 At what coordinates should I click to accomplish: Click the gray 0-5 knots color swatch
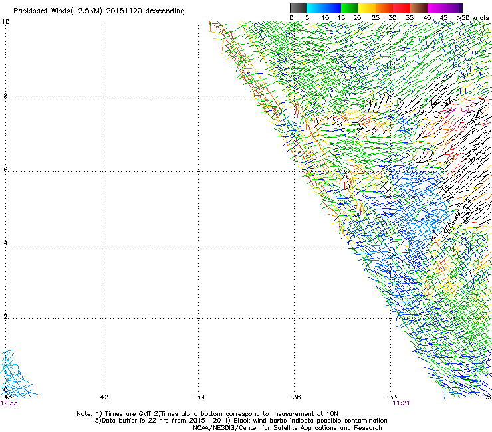[x=298, y=8]
